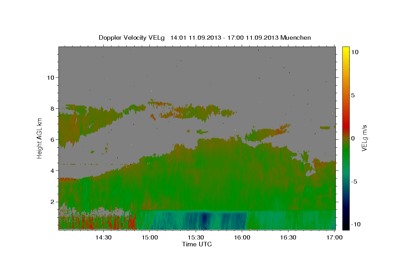Click the 'VELg m/s' colorbar label

[x=364, y=138]
